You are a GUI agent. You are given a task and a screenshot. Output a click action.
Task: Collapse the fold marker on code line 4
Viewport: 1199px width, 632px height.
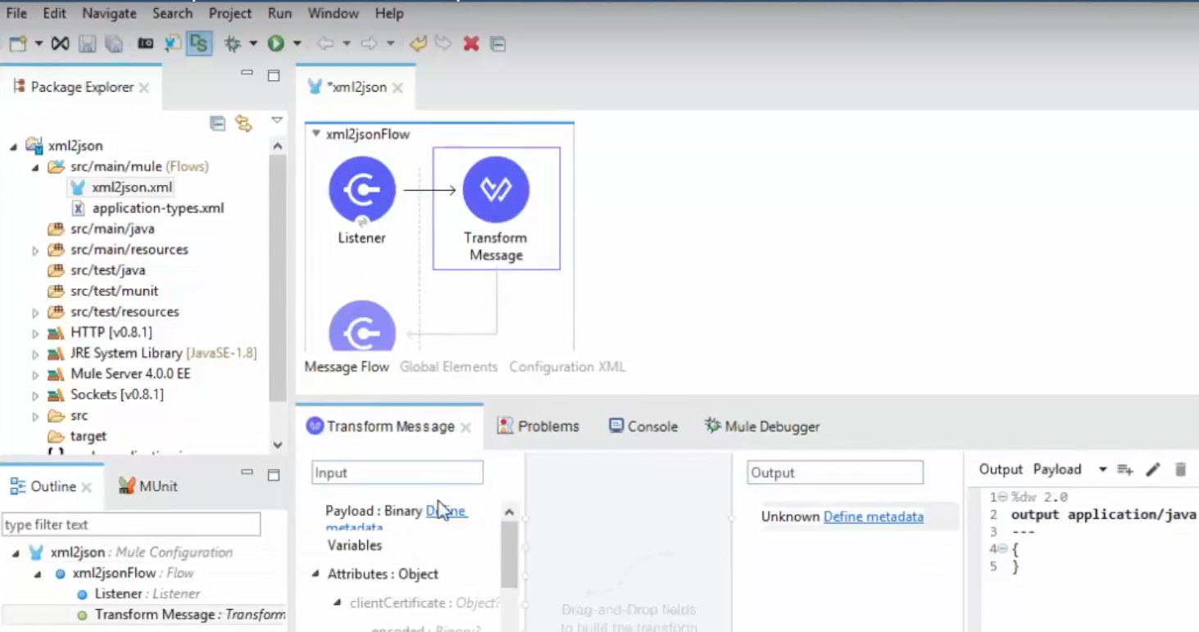click(x=1004, y=548)
